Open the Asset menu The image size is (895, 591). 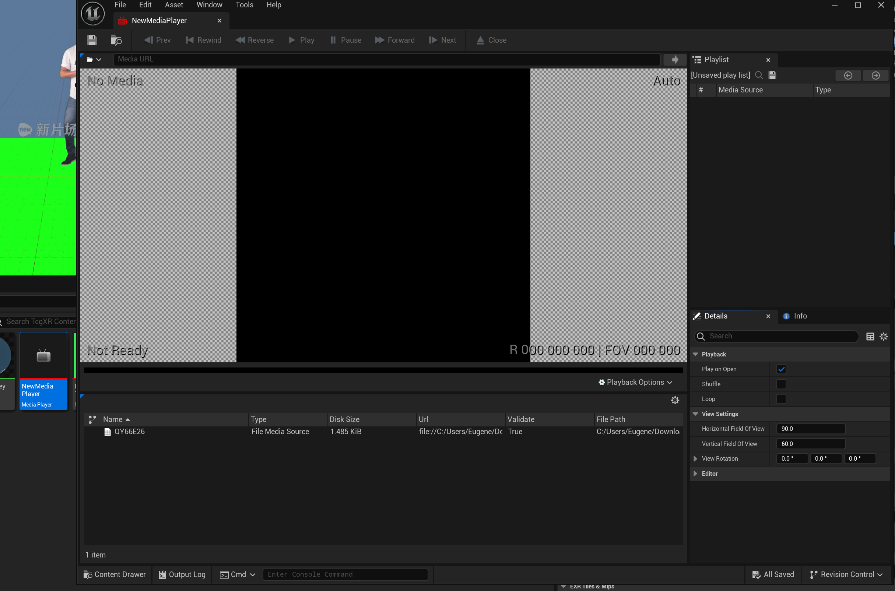tap(174, 5)
